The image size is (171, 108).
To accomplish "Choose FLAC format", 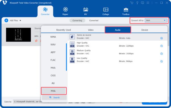I will click(x=53, y=60).
